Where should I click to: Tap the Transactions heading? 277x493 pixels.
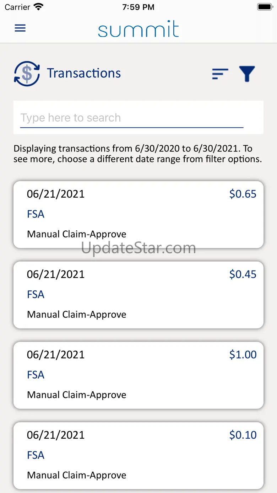pos(84,73)
